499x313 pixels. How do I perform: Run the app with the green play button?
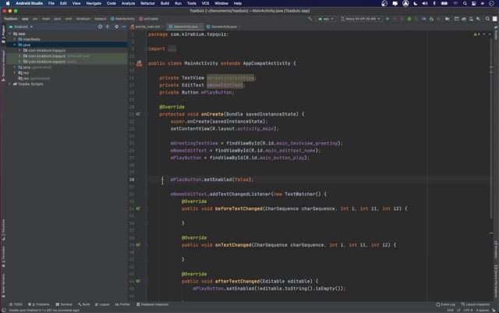pyautogui.click(x=388, y=19)
